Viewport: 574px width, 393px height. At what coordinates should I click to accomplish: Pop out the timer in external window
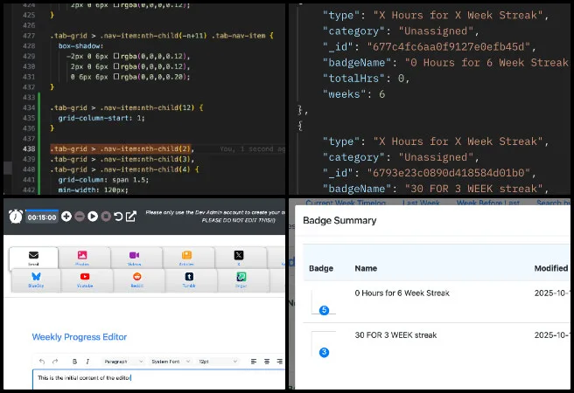(131, 216)
